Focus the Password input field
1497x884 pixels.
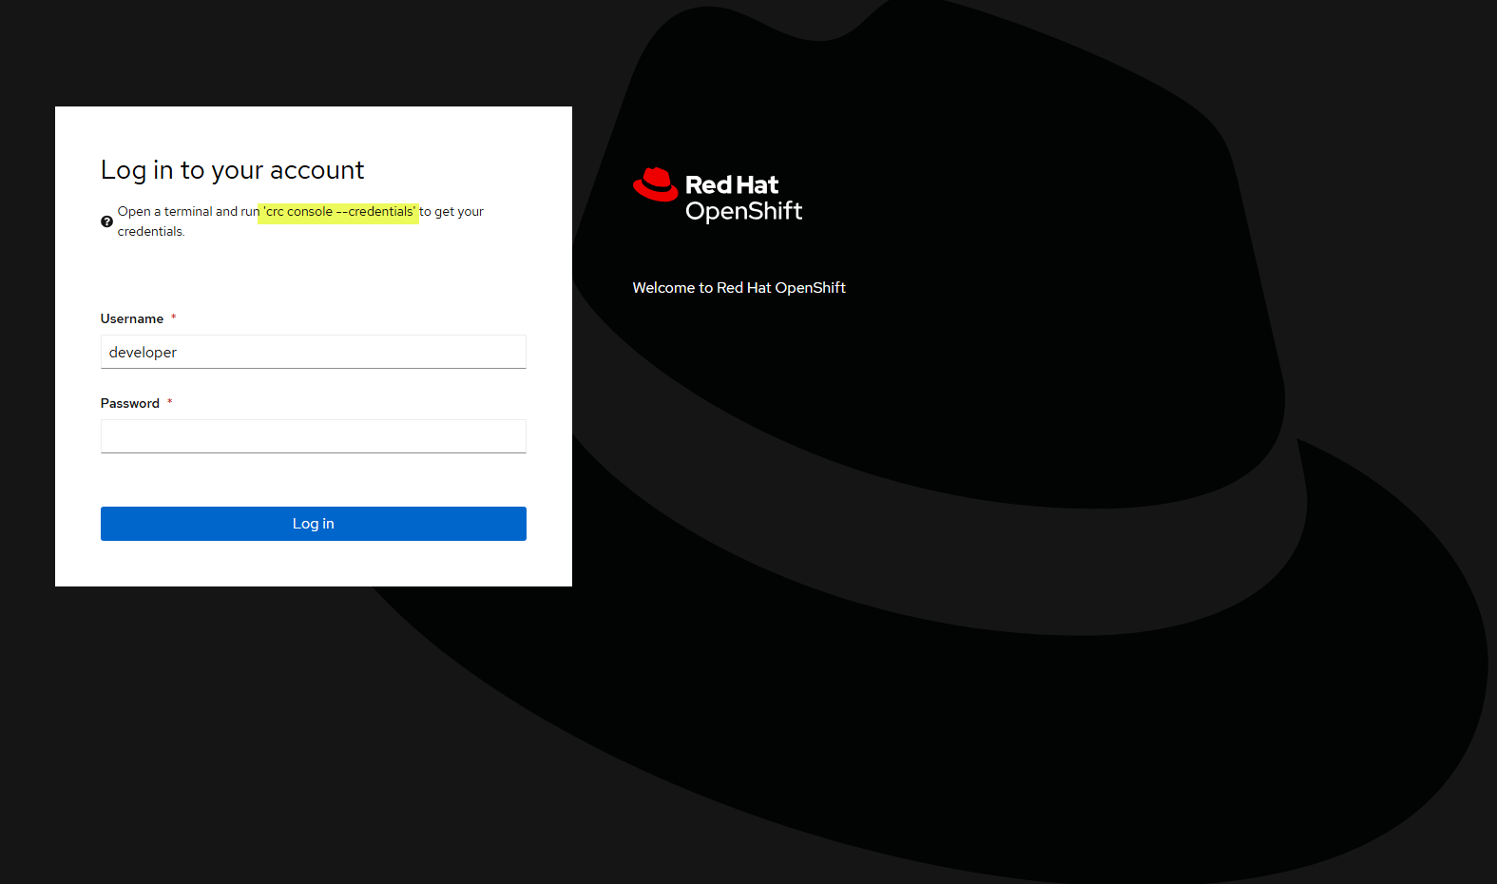click(314, 436)
